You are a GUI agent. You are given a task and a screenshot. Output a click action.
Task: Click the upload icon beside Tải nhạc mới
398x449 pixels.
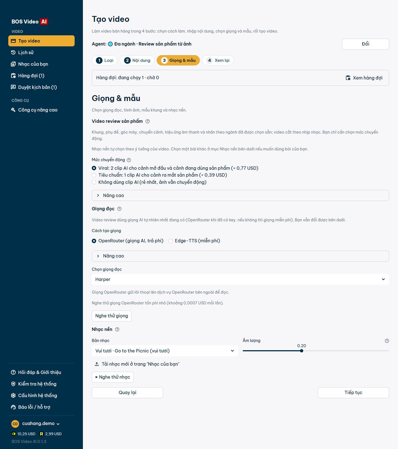click(97, 364)
